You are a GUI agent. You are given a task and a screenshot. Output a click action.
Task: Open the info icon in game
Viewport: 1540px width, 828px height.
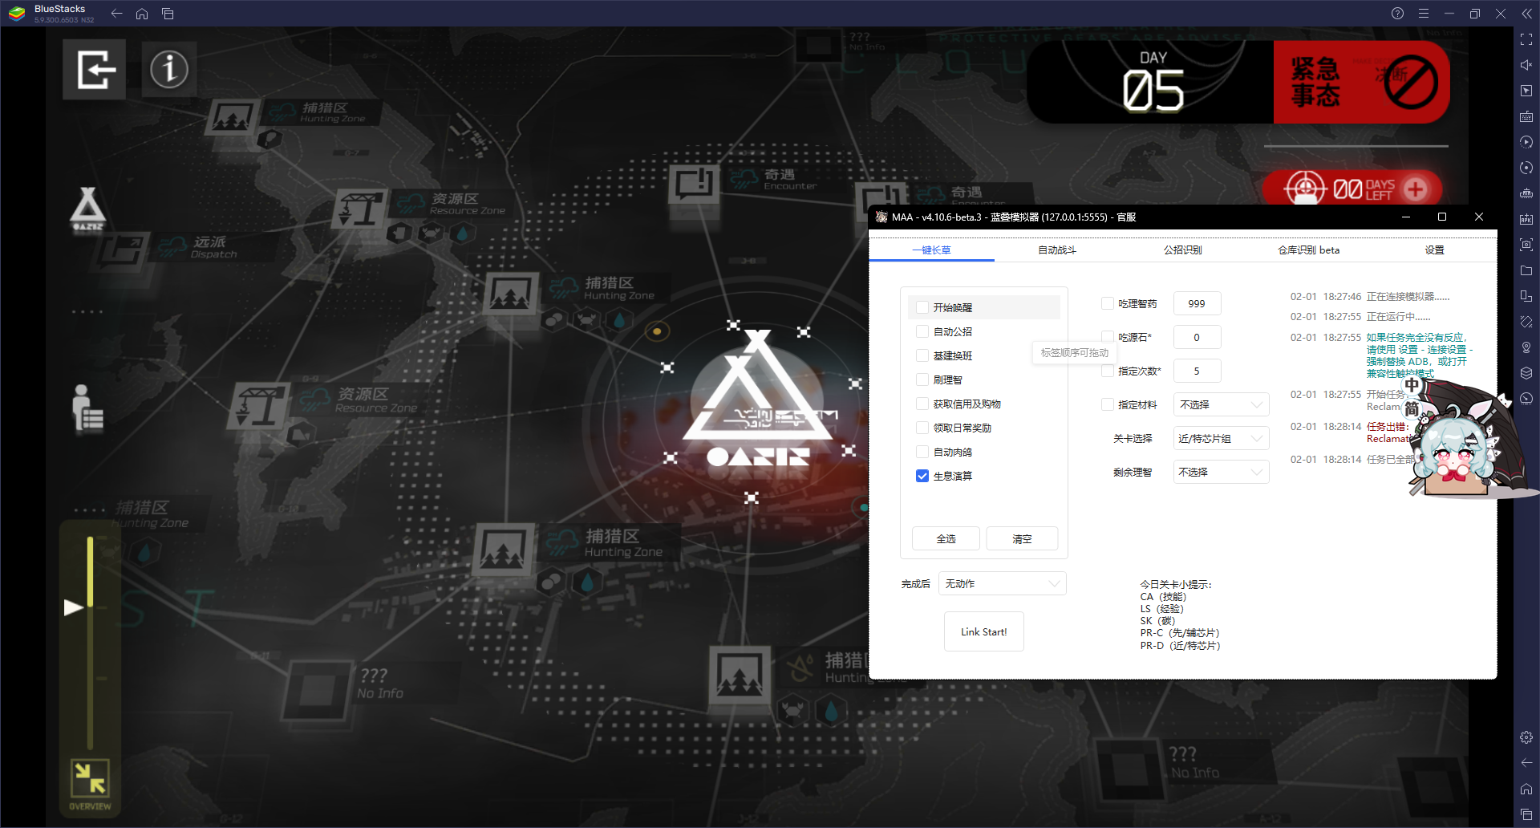click(169, 70)
